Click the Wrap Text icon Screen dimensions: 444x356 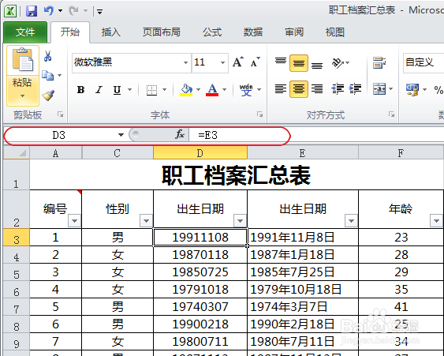(379, 62)
